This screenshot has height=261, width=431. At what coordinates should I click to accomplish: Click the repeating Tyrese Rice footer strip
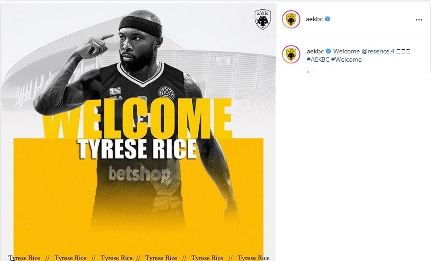click(x=139, y=258)
